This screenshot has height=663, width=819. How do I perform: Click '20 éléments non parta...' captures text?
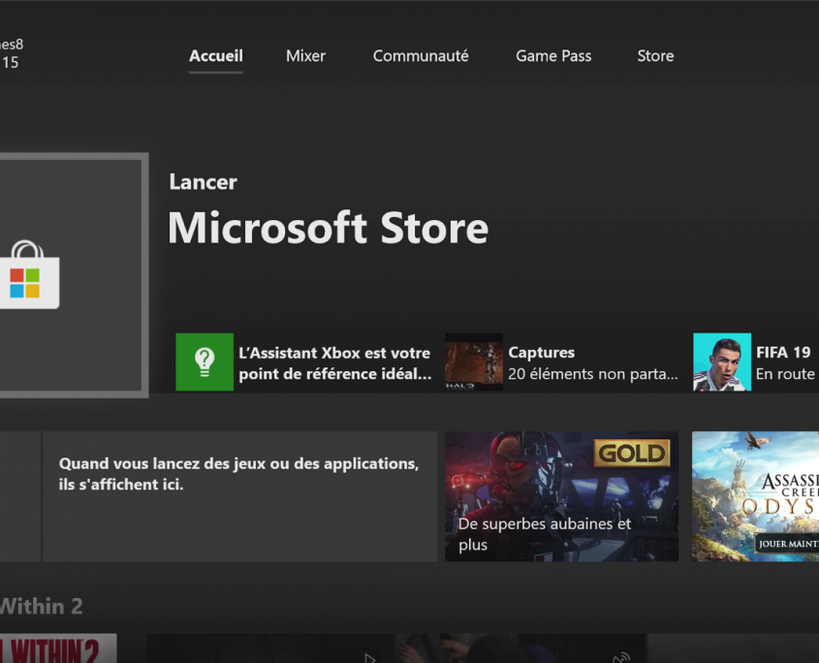(593, 374)
